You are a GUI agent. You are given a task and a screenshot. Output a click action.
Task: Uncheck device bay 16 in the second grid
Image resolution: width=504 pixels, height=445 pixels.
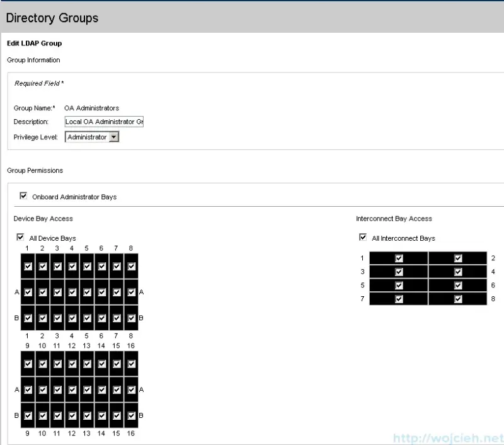(131, 363)
